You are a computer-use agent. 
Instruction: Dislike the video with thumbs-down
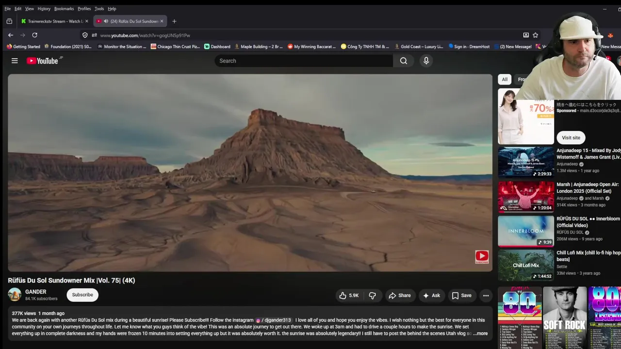373,295
